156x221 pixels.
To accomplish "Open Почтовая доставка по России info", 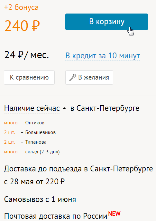I will point(56,216).
